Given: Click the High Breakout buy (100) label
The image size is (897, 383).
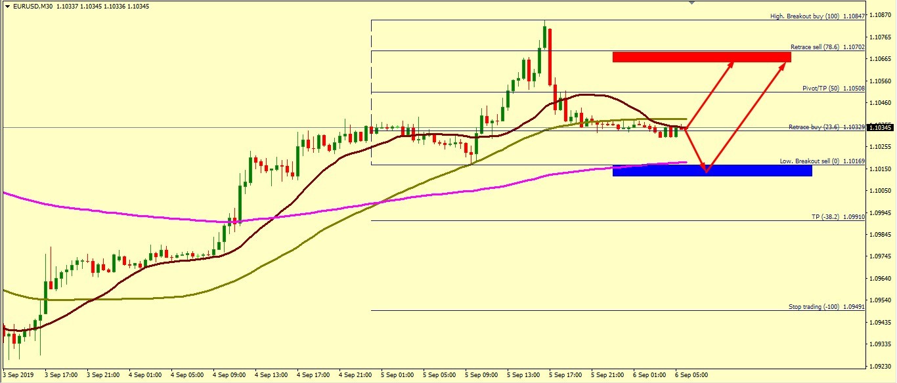Looking at the screenshot, I should click(817, 16).
